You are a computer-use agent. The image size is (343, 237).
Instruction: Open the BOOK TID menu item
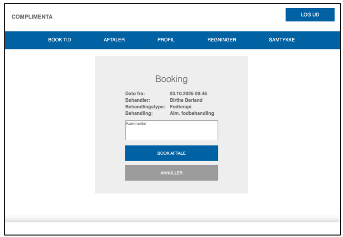point(59,40)
